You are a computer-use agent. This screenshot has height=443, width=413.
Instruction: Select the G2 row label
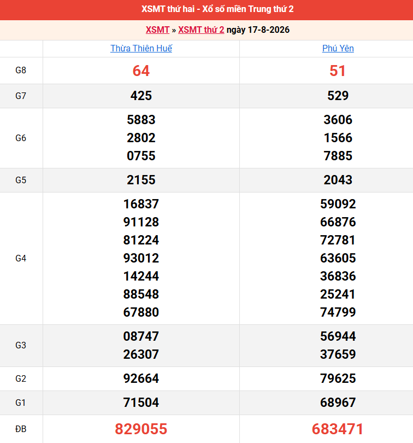(x=21, y=378)
